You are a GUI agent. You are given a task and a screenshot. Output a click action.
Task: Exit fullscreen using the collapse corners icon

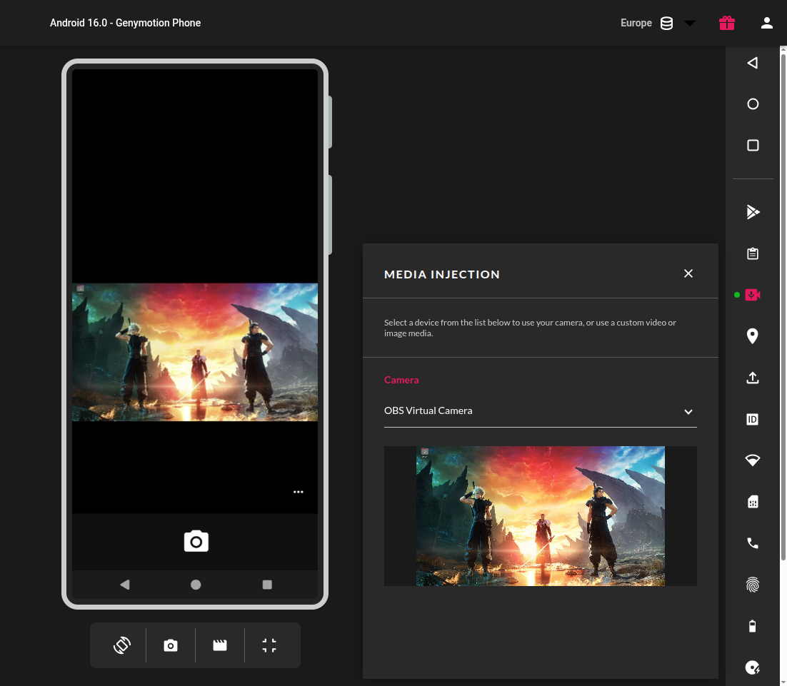pyautogui.click(x=269, y=645)
